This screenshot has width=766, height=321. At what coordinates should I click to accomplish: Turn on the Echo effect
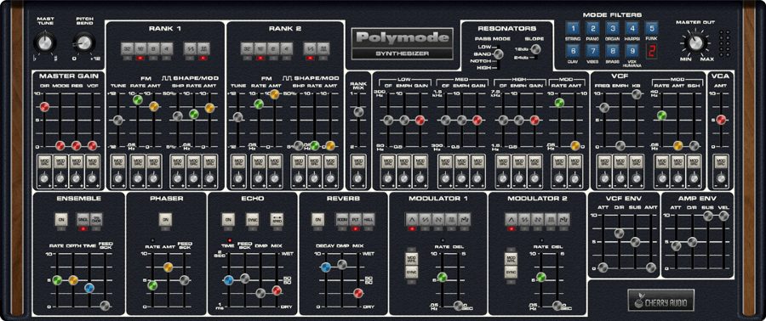(228, 219)
